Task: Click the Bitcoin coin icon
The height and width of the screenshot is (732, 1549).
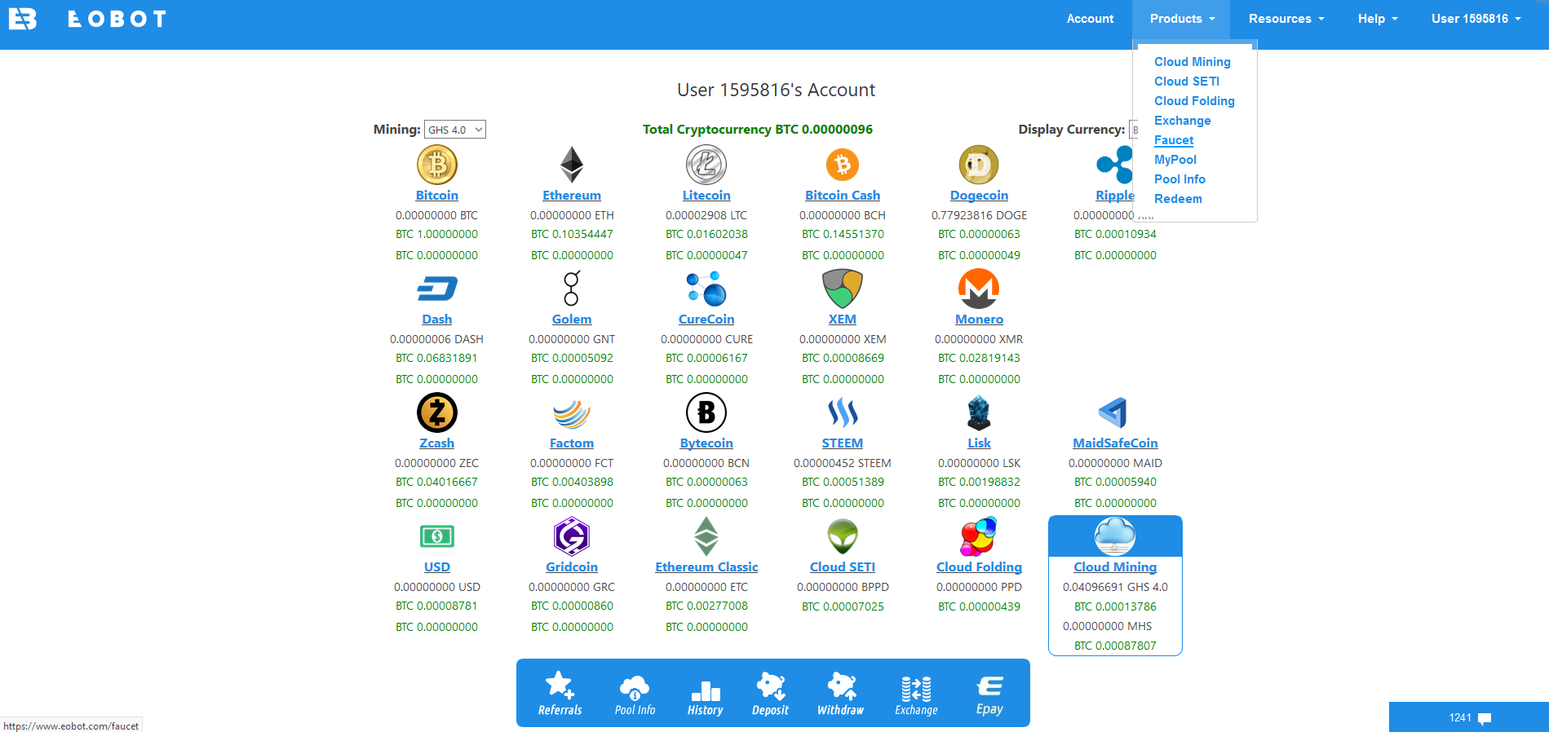Action: (437, 165)
